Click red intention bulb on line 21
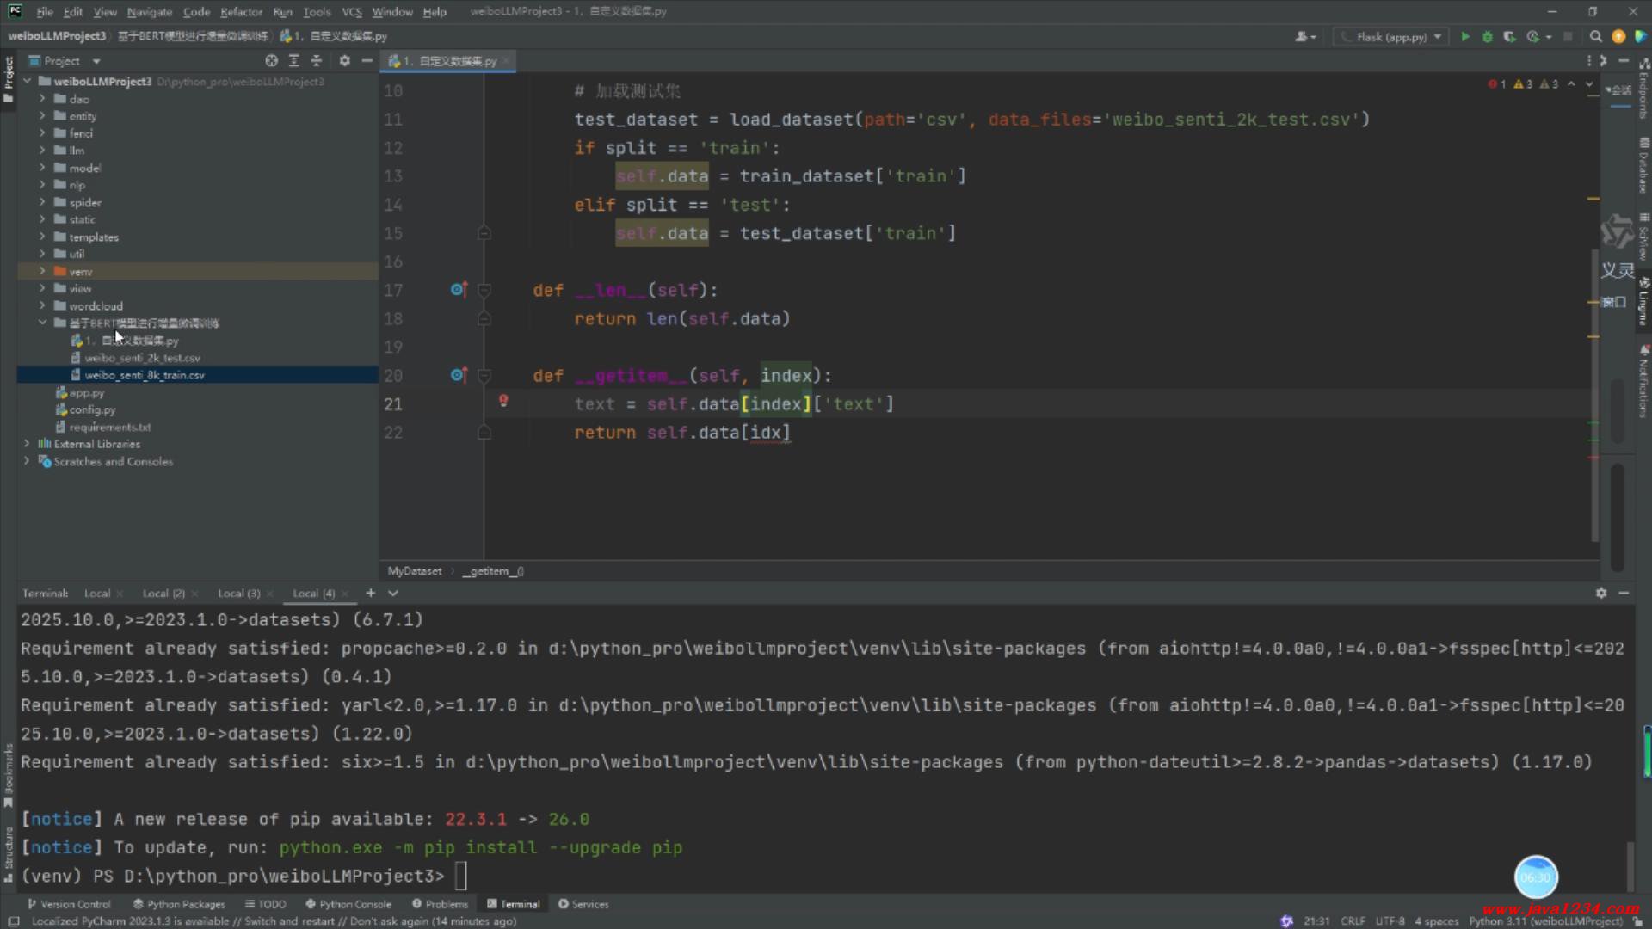The width and height of the screenshot is (1652, 929). 503,401
